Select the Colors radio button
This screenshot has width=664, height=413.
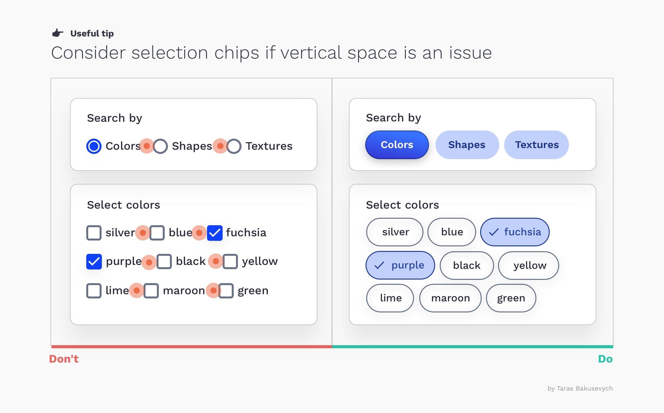(x=94, y=146)
